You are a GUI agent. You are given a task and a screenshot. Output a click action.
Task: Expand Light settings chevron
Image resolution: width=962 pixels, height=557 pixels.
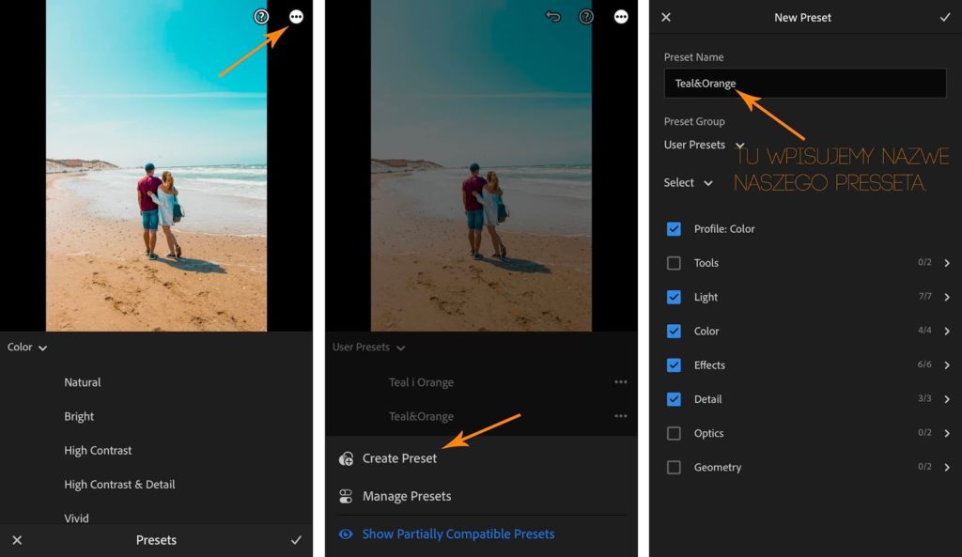coord(947,297)
